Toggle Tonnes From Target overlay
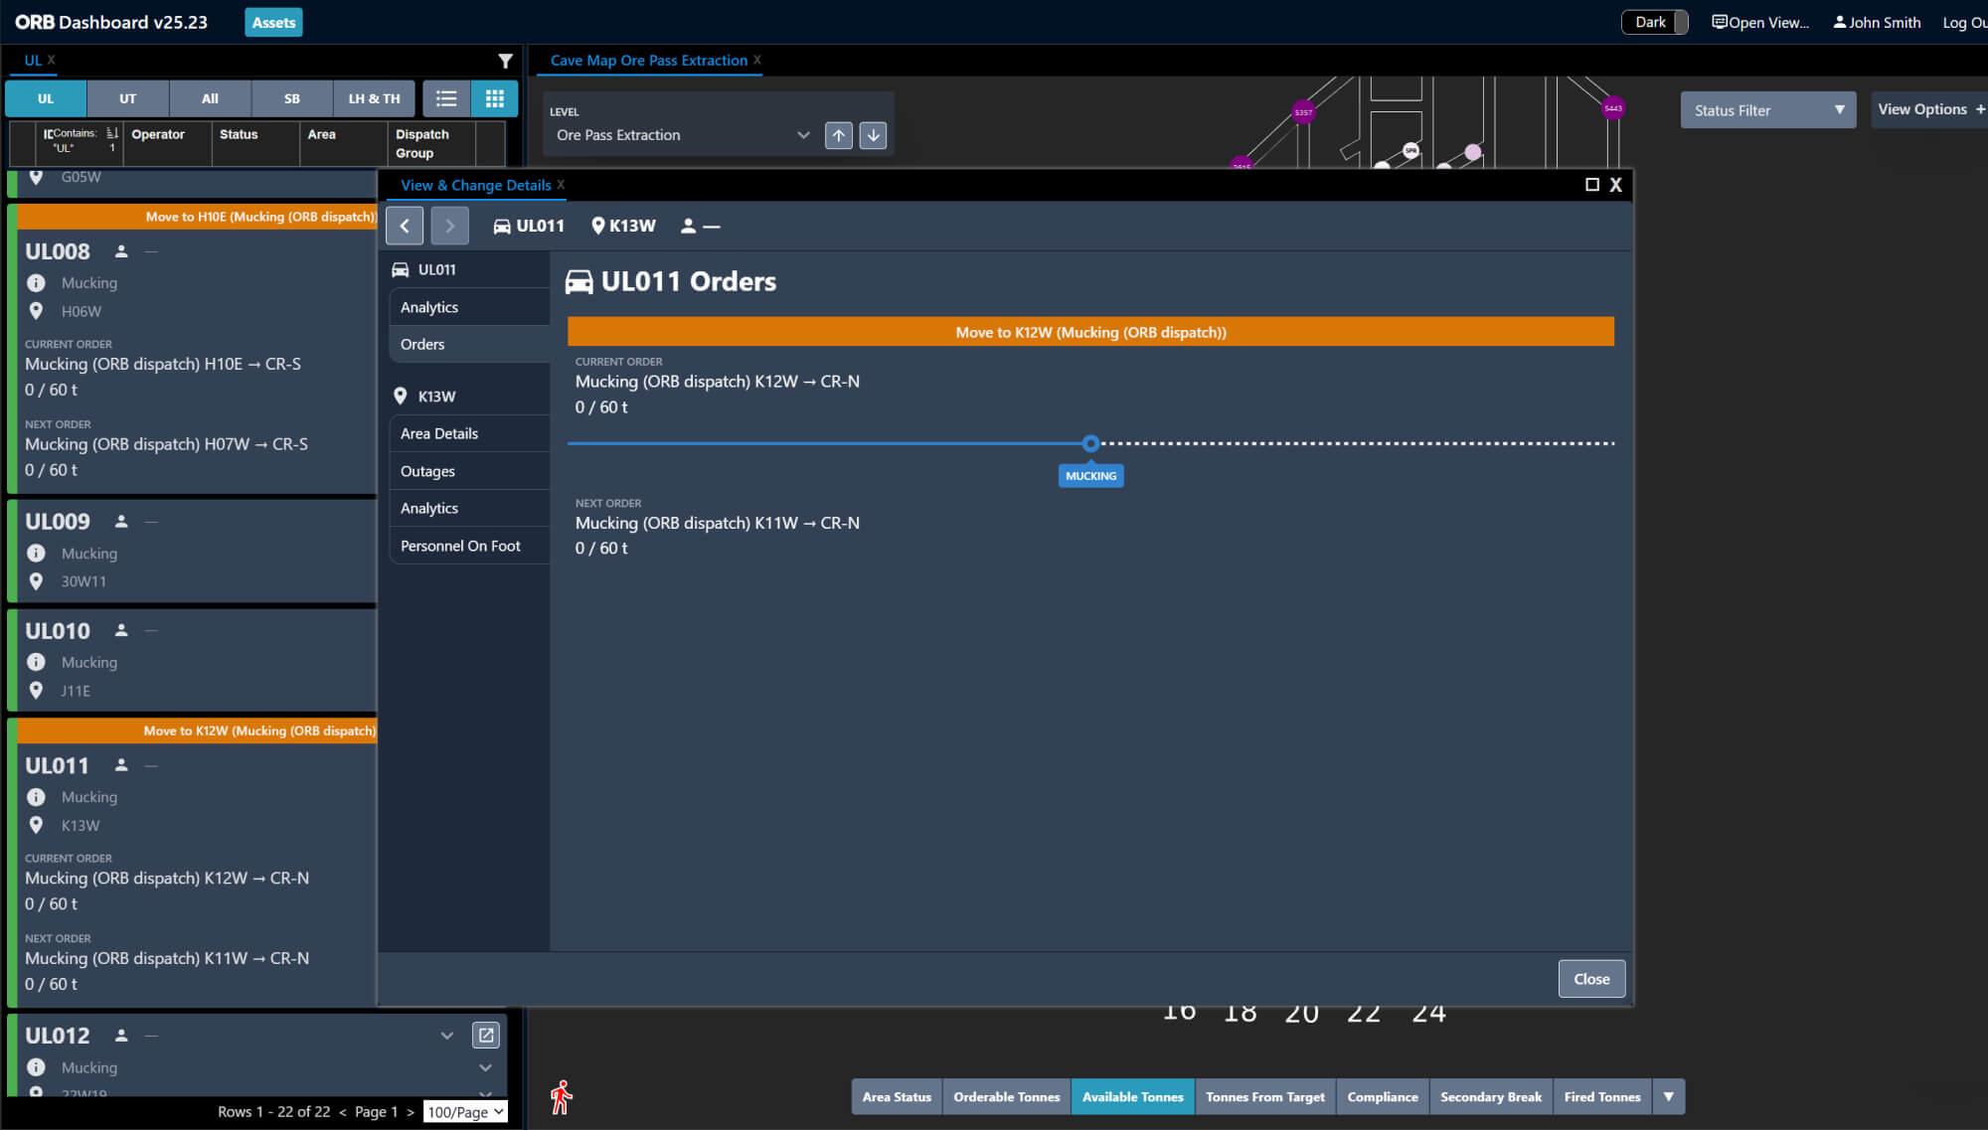 point(1265,1097)
